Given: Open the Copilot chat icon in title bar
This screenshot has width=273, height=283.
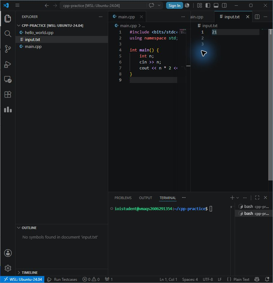Looking at the screenshot, I should coord(152,5).
